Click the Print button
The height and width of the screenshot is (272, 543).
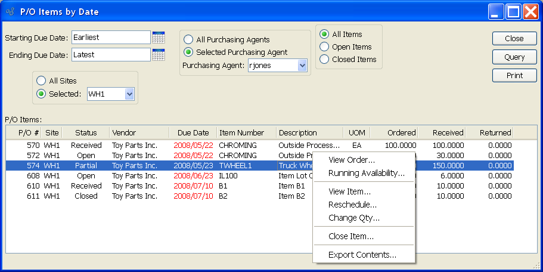click(514, 76)
